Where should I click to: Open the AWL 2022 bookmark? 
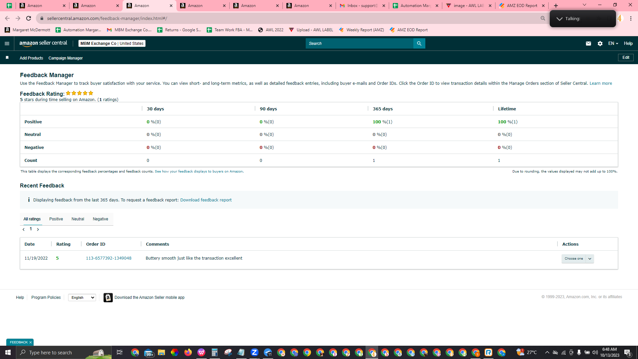(271, 30)
